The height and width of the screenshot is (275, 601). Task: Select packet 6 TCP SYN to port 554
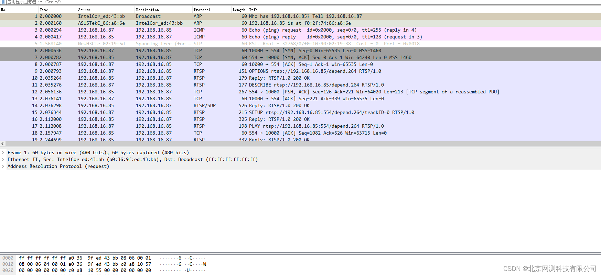(x=300, y=50)
